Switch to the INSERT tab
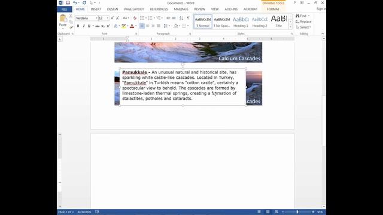Viewport: 383px width, 215px height. click(x=96, y=10)
